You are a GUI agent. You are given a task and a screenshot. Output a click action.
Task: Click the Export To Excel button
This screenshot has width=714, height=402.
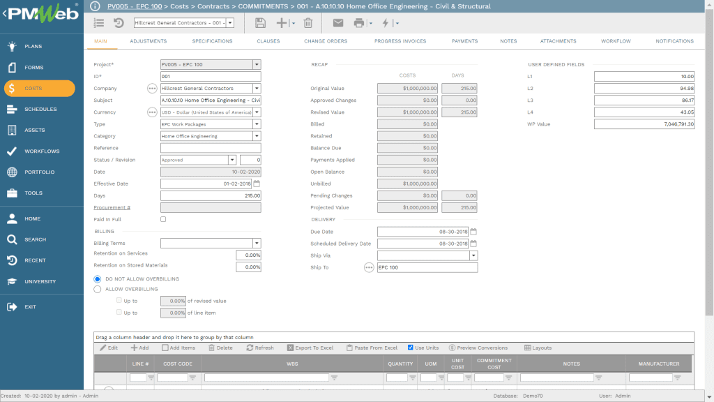(310, 348)
